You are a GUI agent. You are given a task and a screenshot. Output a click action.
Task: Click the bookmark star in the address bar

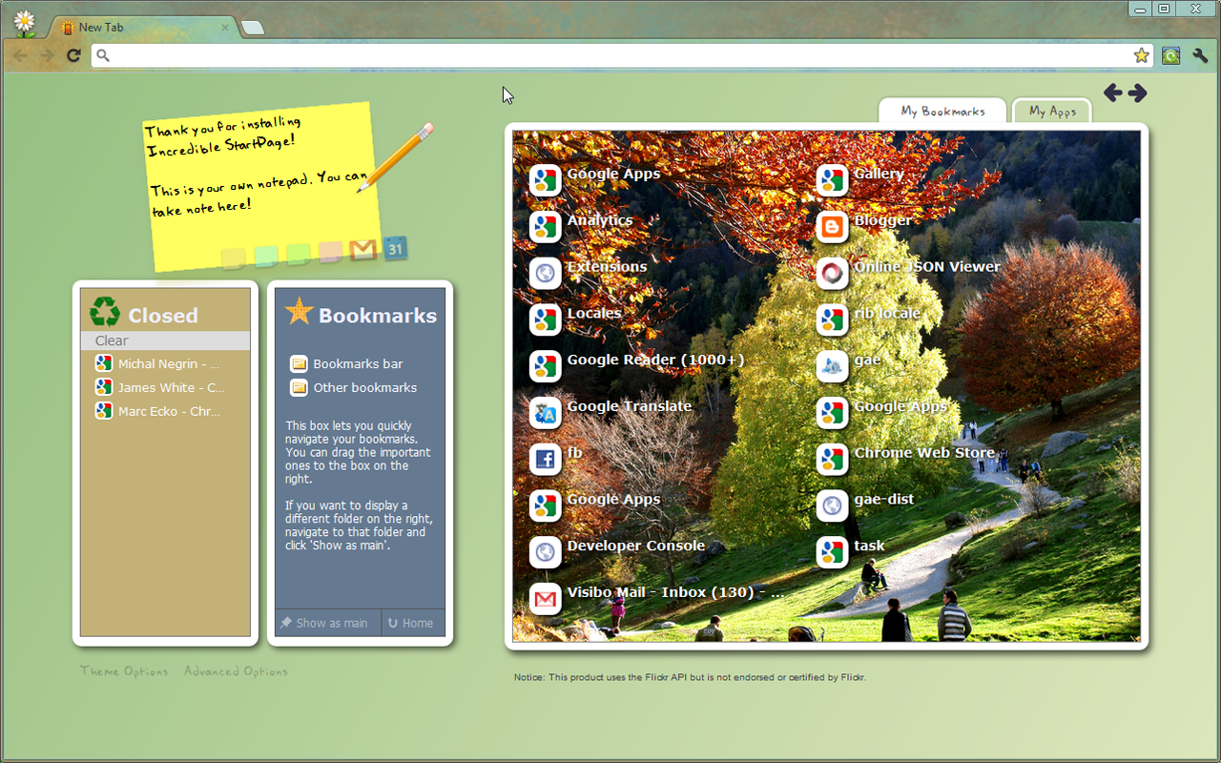[x=1142, y=55]
